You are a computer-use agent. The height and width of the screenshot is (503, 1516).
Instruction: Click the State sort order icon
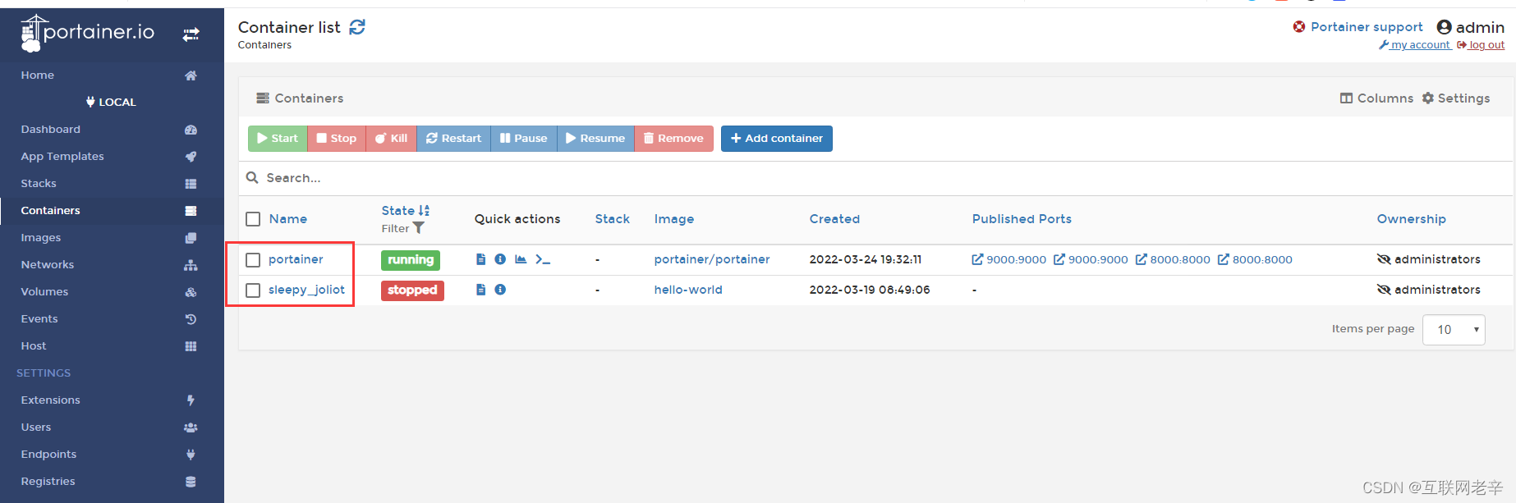[x=424, y=211]
